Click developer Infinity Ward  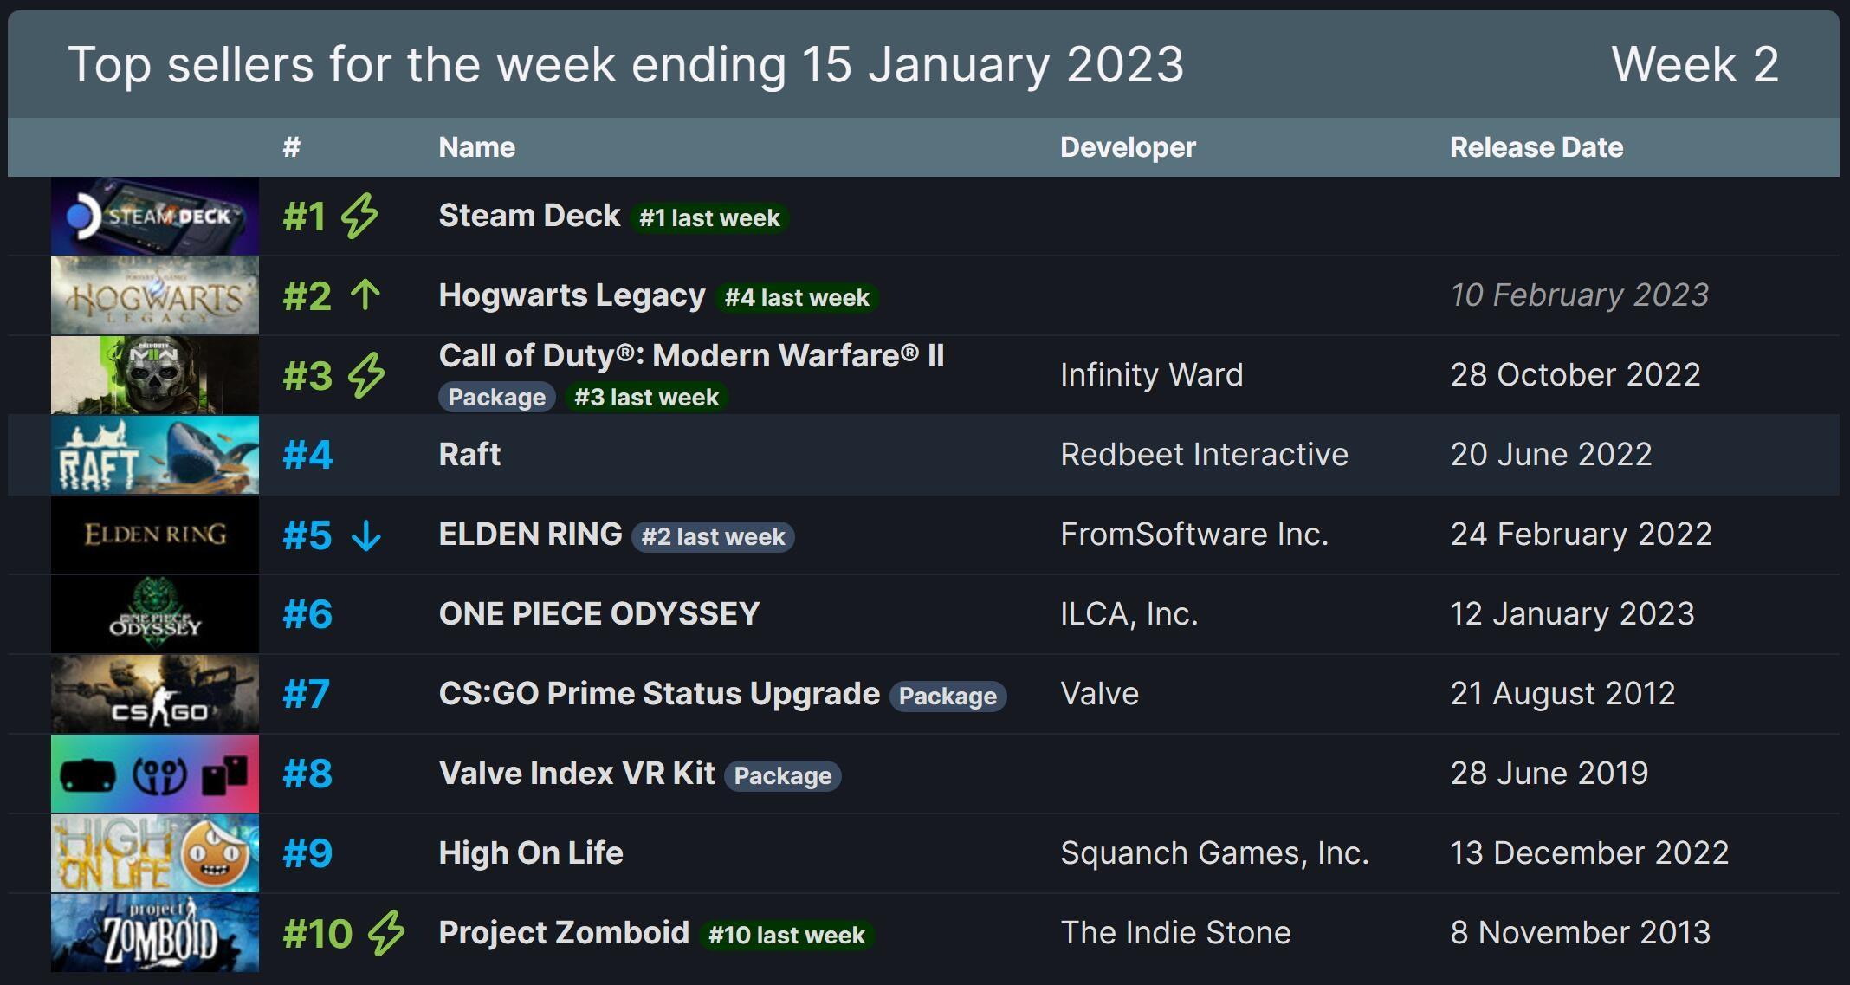tap(1152, 374)
